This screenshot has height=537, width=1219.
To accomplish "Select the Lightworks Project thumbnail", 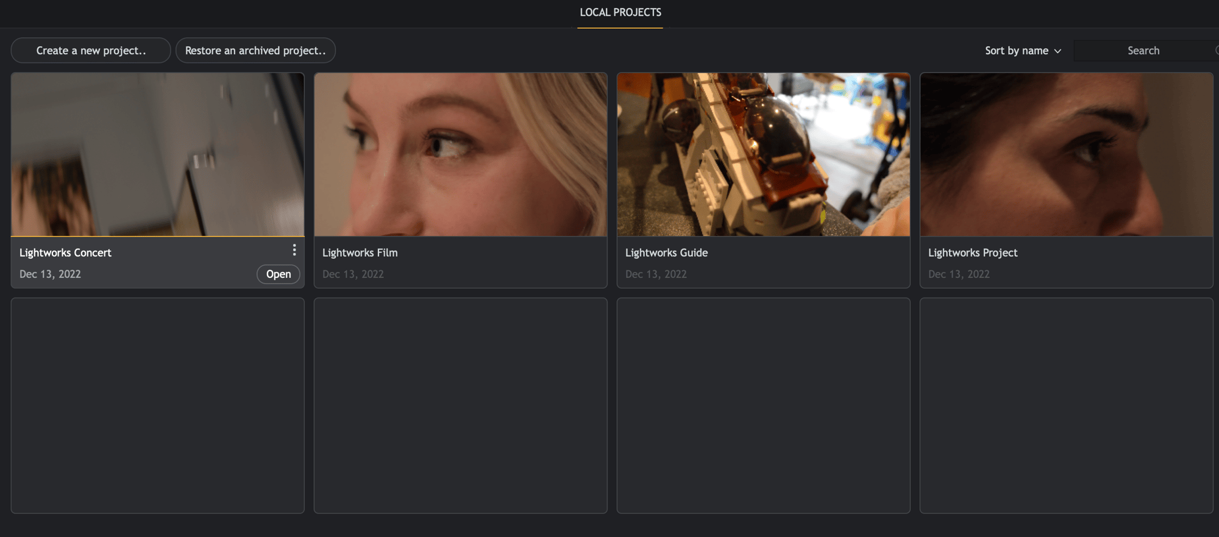I will click(x=1066, y=154).
